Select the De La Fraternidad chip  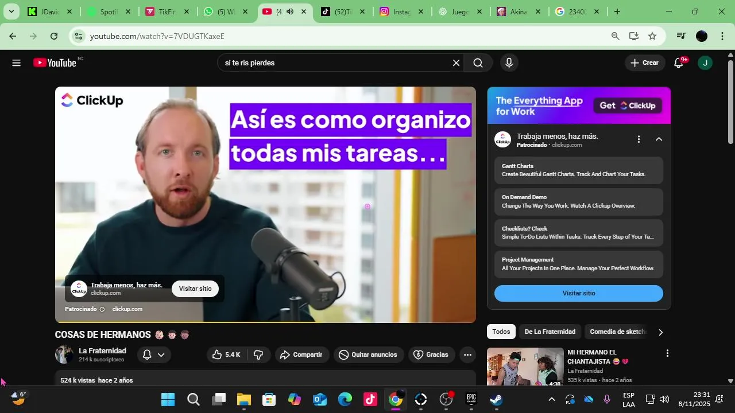click(x=550, y=332)
